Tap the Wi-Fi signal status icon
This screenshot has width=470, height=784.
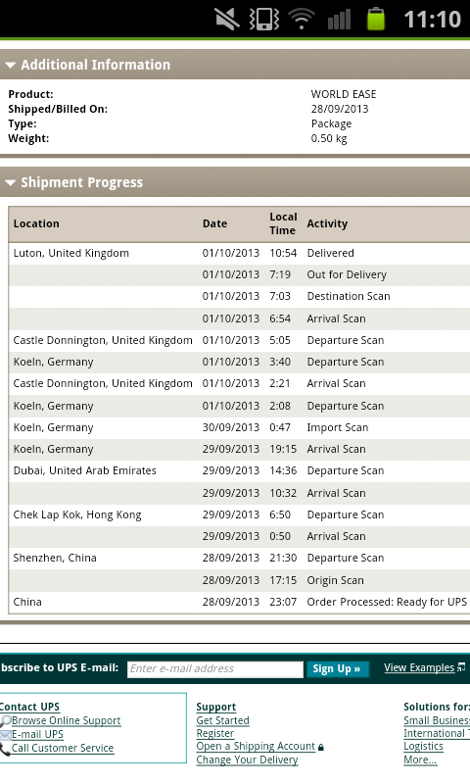[x=302, y=20]
